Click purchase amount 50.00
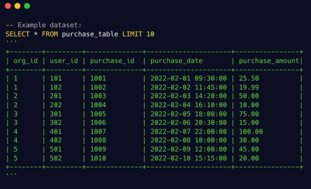311x189 pixels. [248, 96]
